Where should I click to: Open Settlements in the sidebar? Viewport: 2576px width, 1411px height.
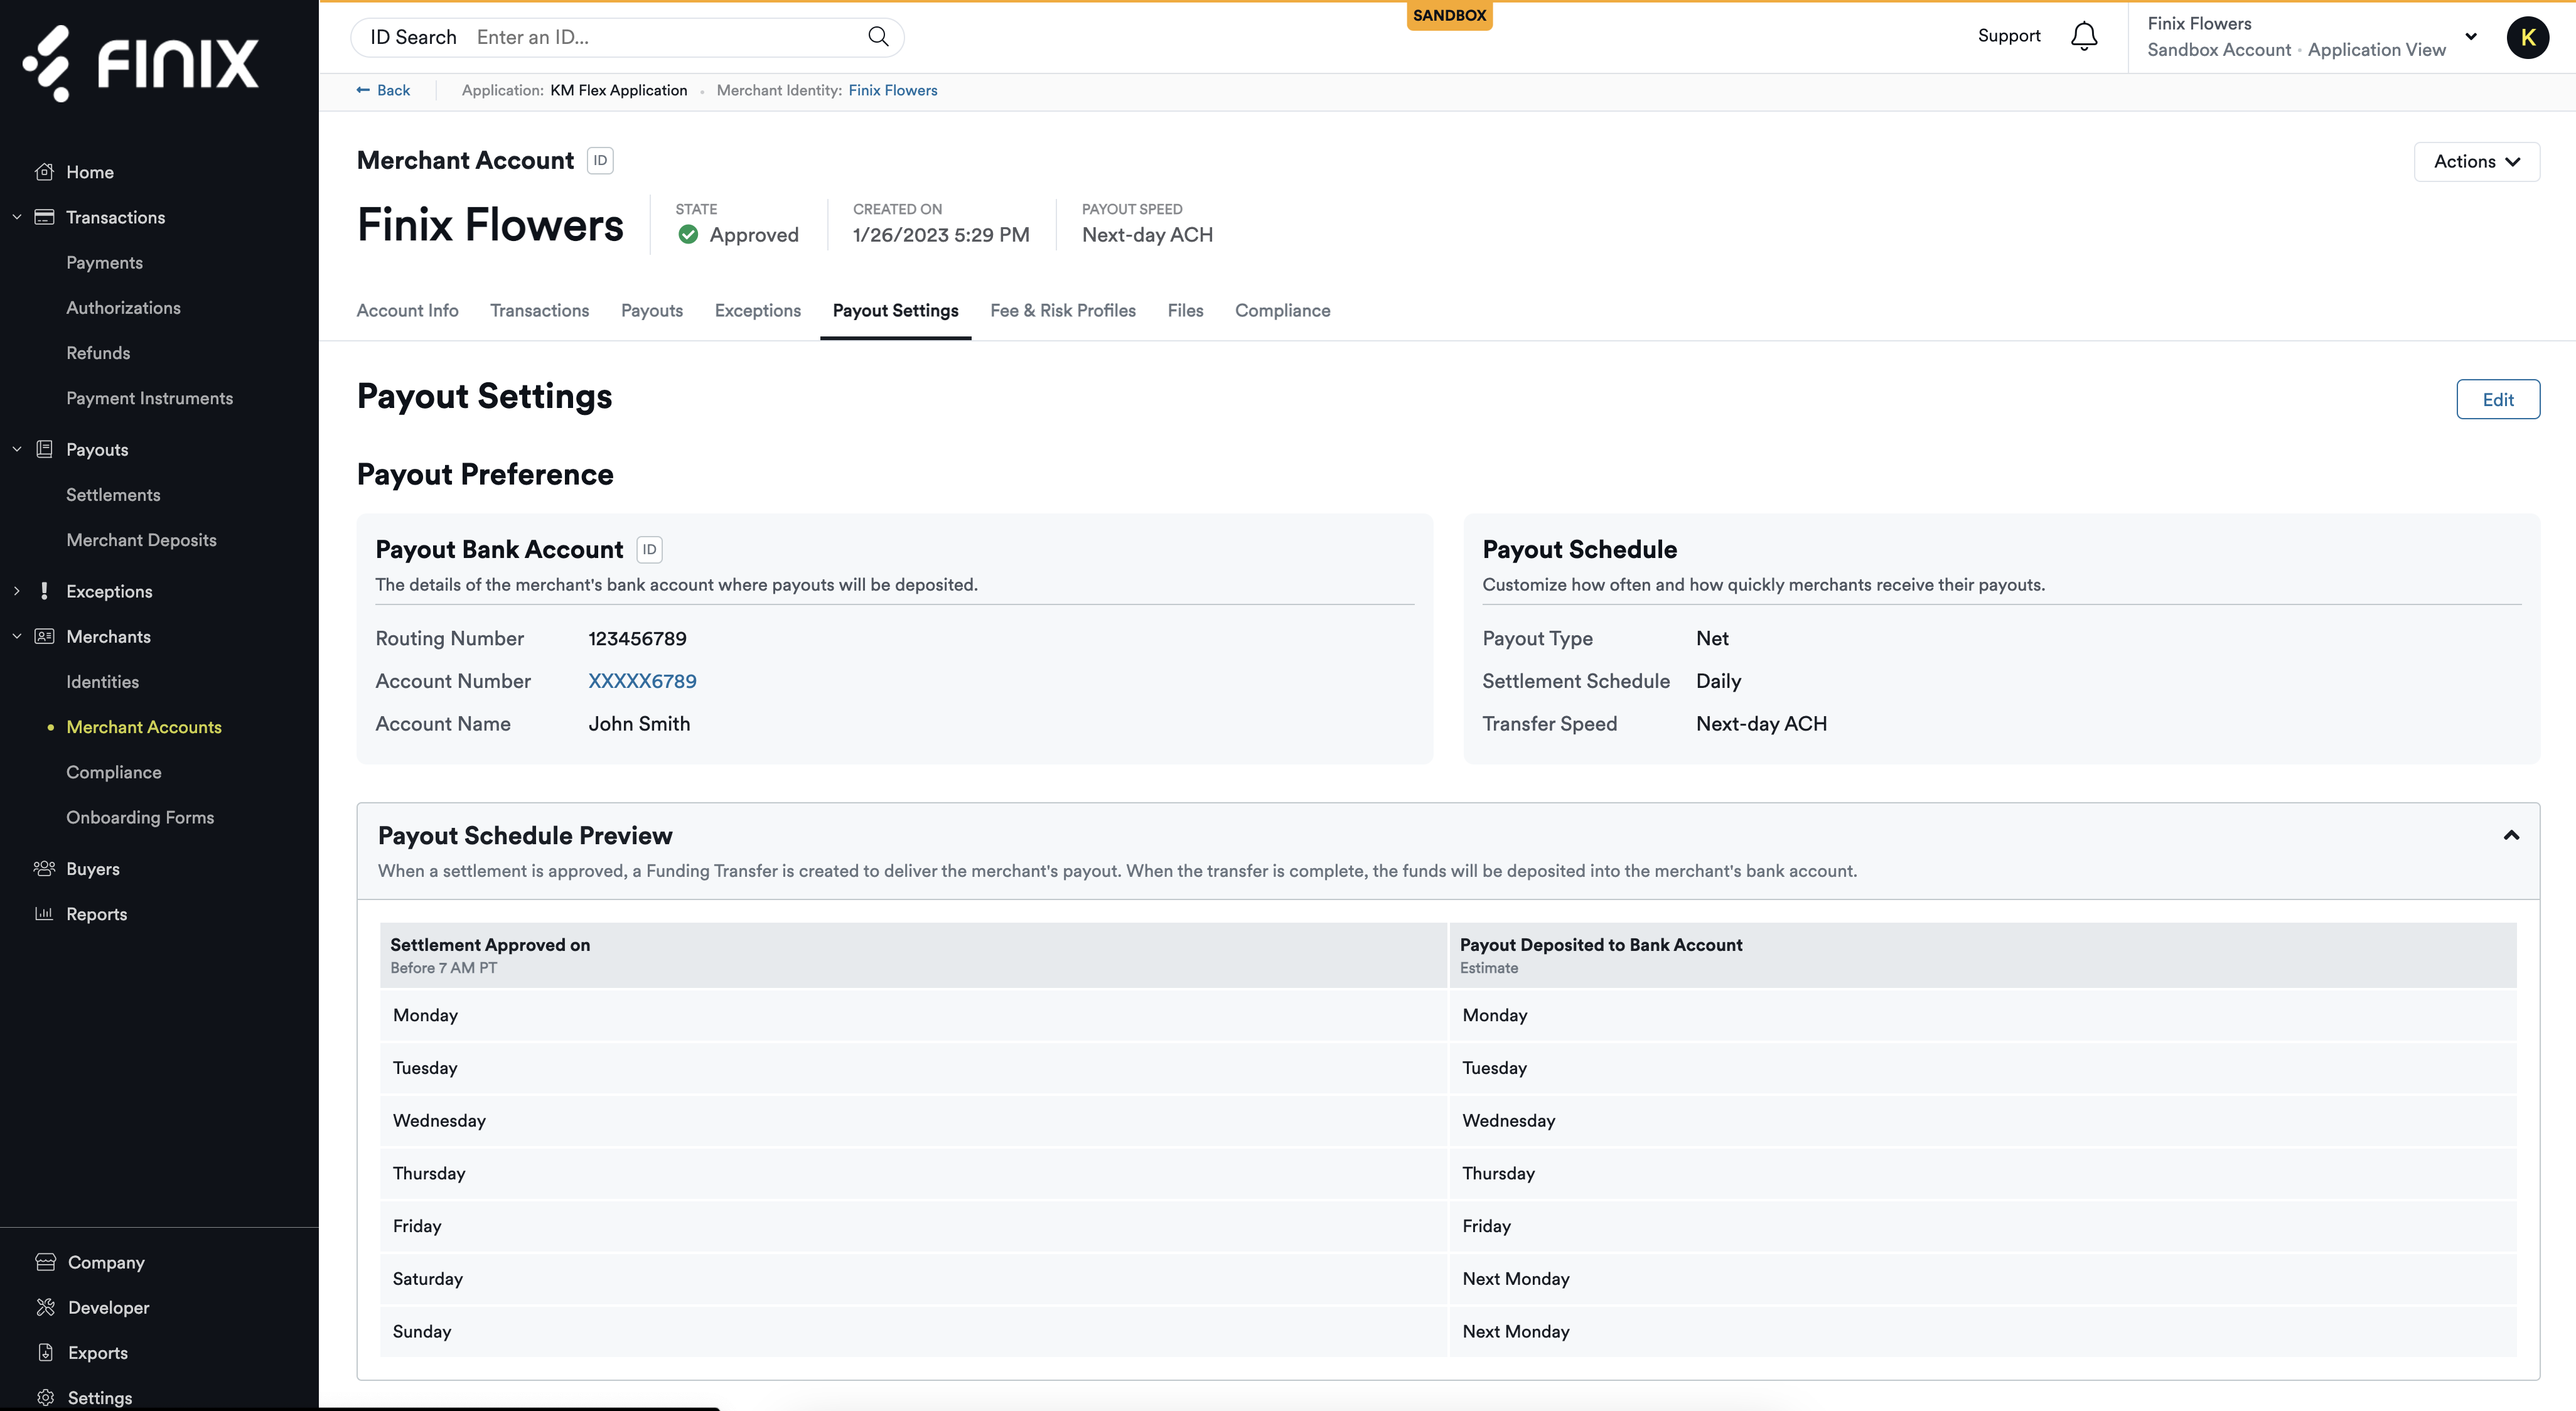coord(113,494)
